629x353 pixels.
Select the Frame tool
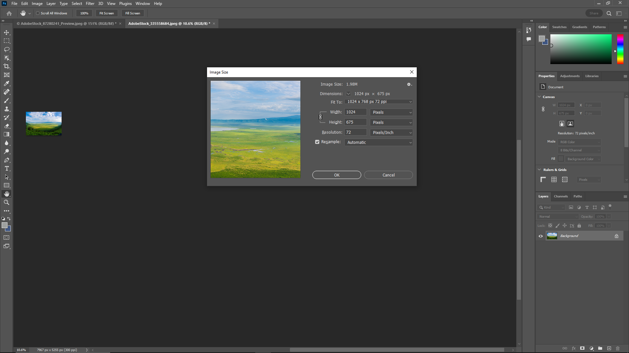[7, 75]
